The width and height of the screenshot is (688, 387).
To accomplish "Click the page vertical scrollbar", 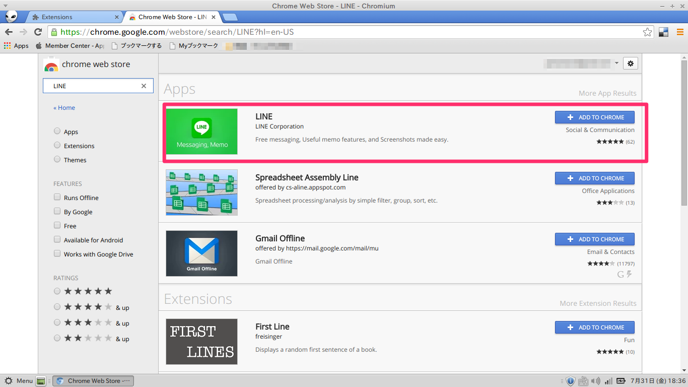I will tap(684, 133).
